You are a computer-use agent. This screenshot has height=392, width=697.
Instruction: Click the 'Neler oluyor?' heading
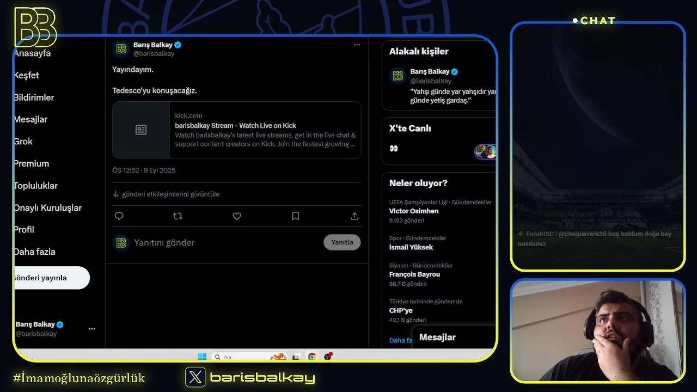click(x=418, y=183)
